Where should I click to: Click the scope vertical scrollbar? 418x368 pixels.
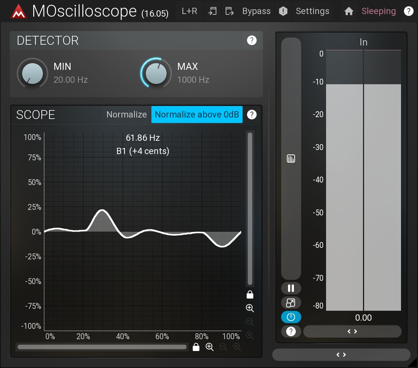point(250,208)
